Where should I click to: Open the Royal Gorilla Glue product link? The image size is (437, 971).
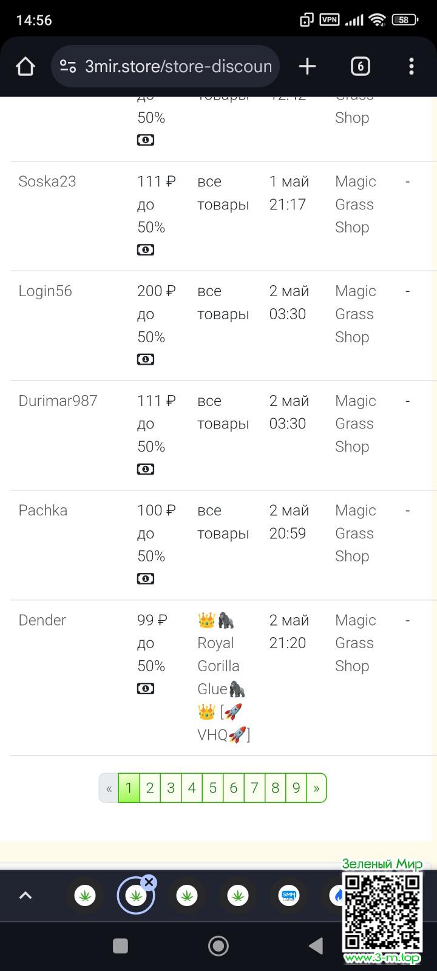218,666
